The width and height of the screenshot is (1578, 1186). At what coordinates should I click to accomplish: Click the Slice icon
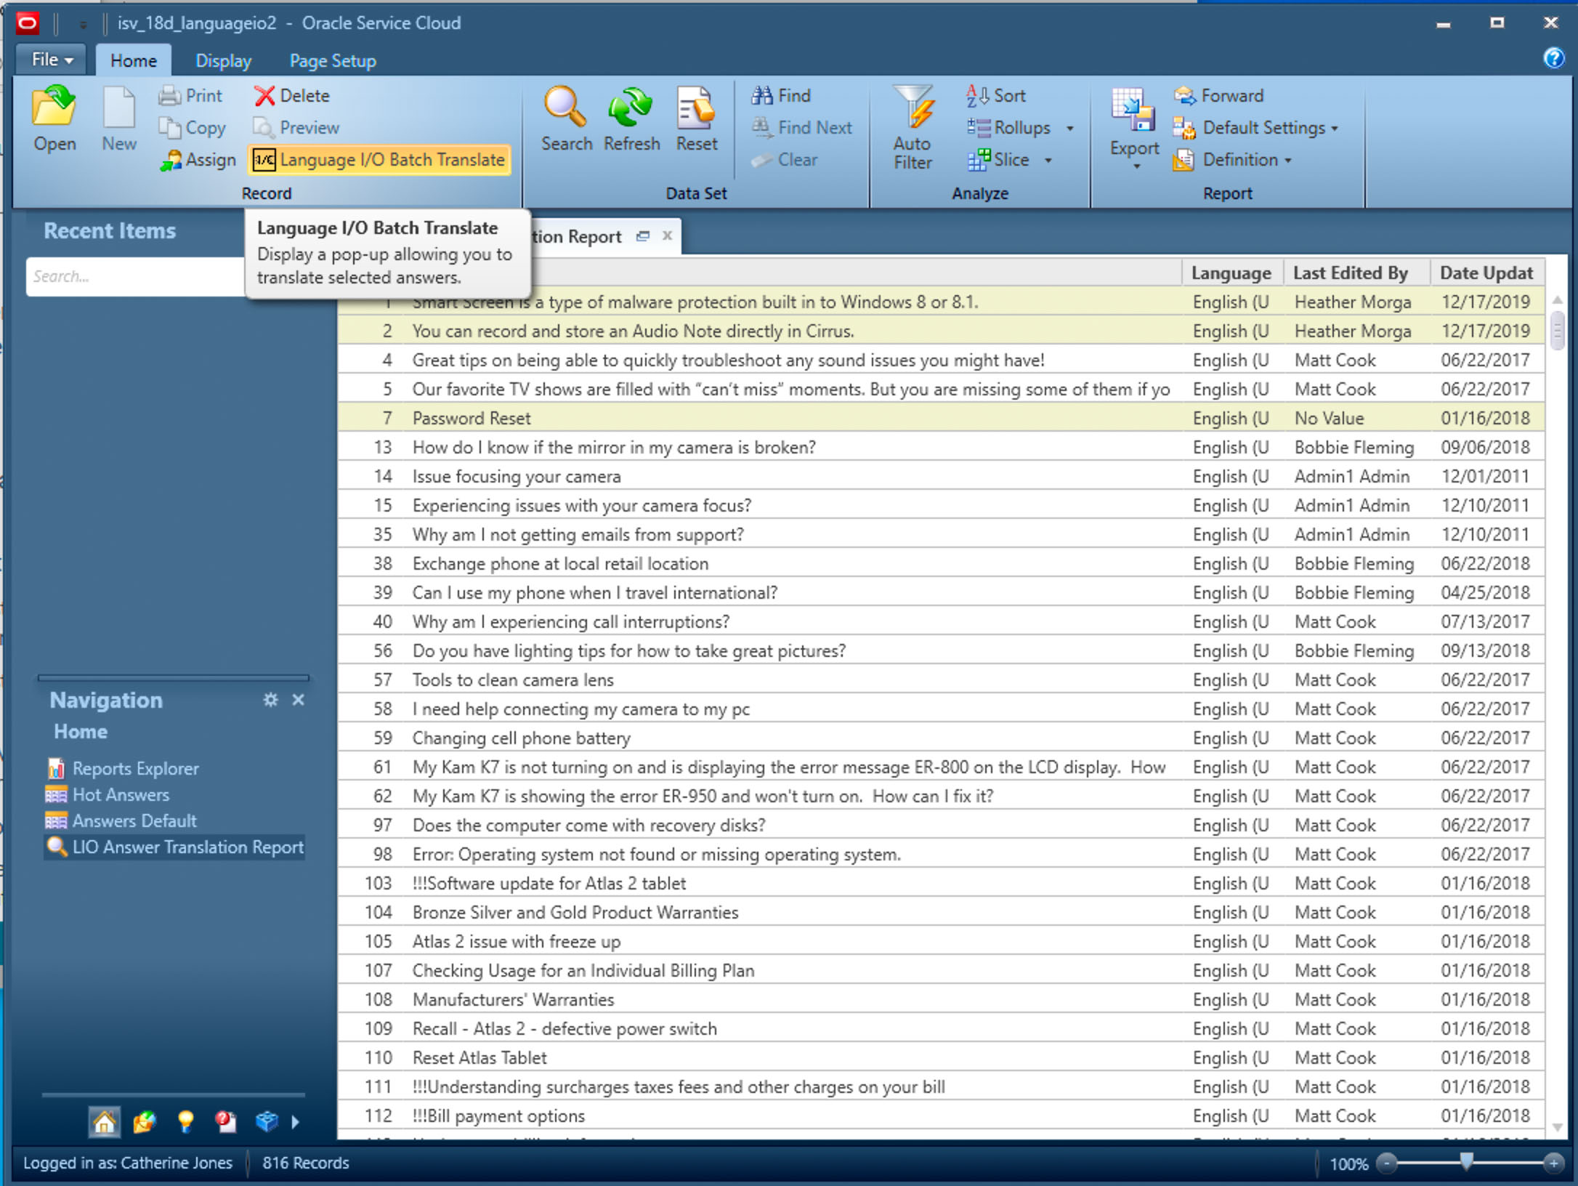click(979, 160)
